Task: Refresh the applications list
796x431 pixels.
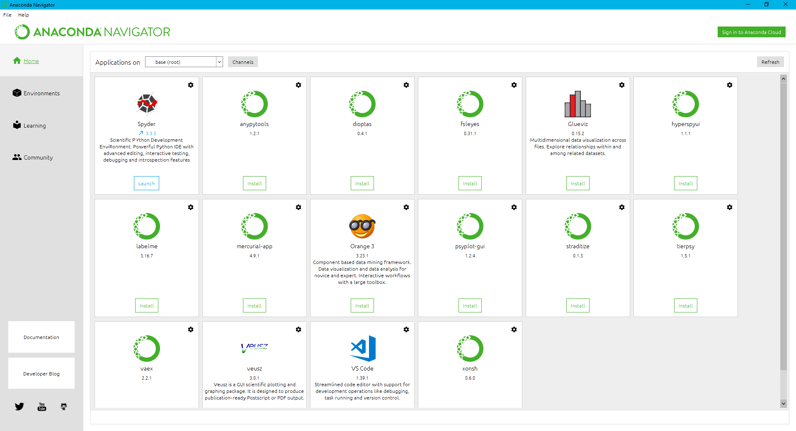Action: pyautogui.click(x=770, y=62)
